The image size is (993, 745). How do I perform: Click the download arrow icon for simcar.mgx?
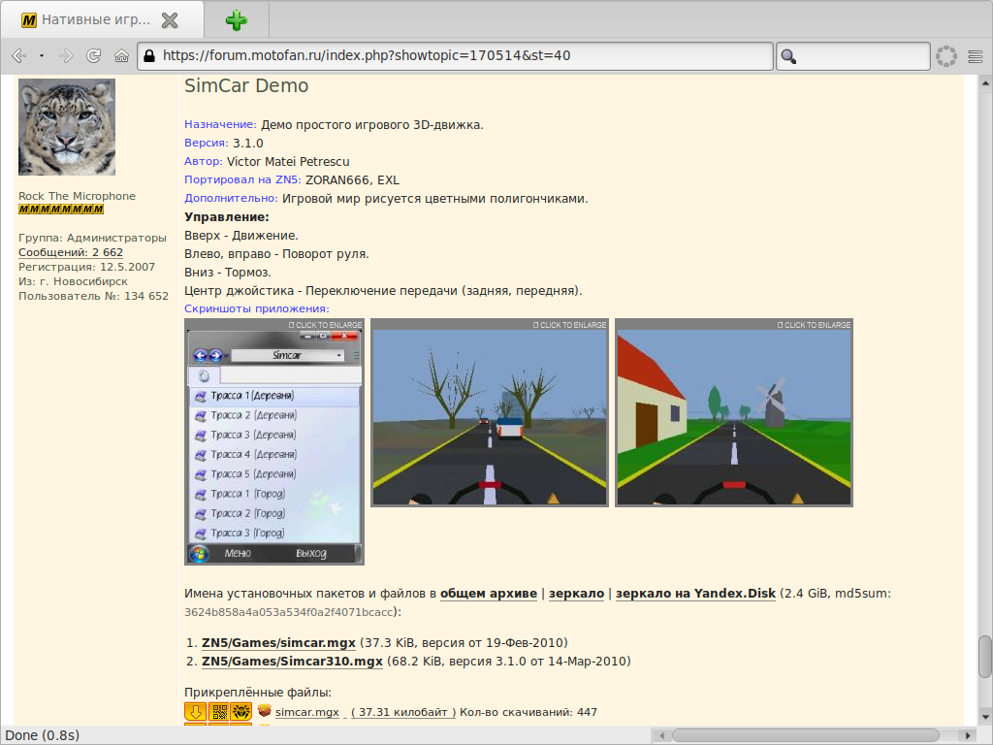[x=195, y=712]
